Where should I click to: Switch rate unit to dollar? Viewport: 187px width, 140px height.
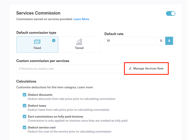point(169,41)
